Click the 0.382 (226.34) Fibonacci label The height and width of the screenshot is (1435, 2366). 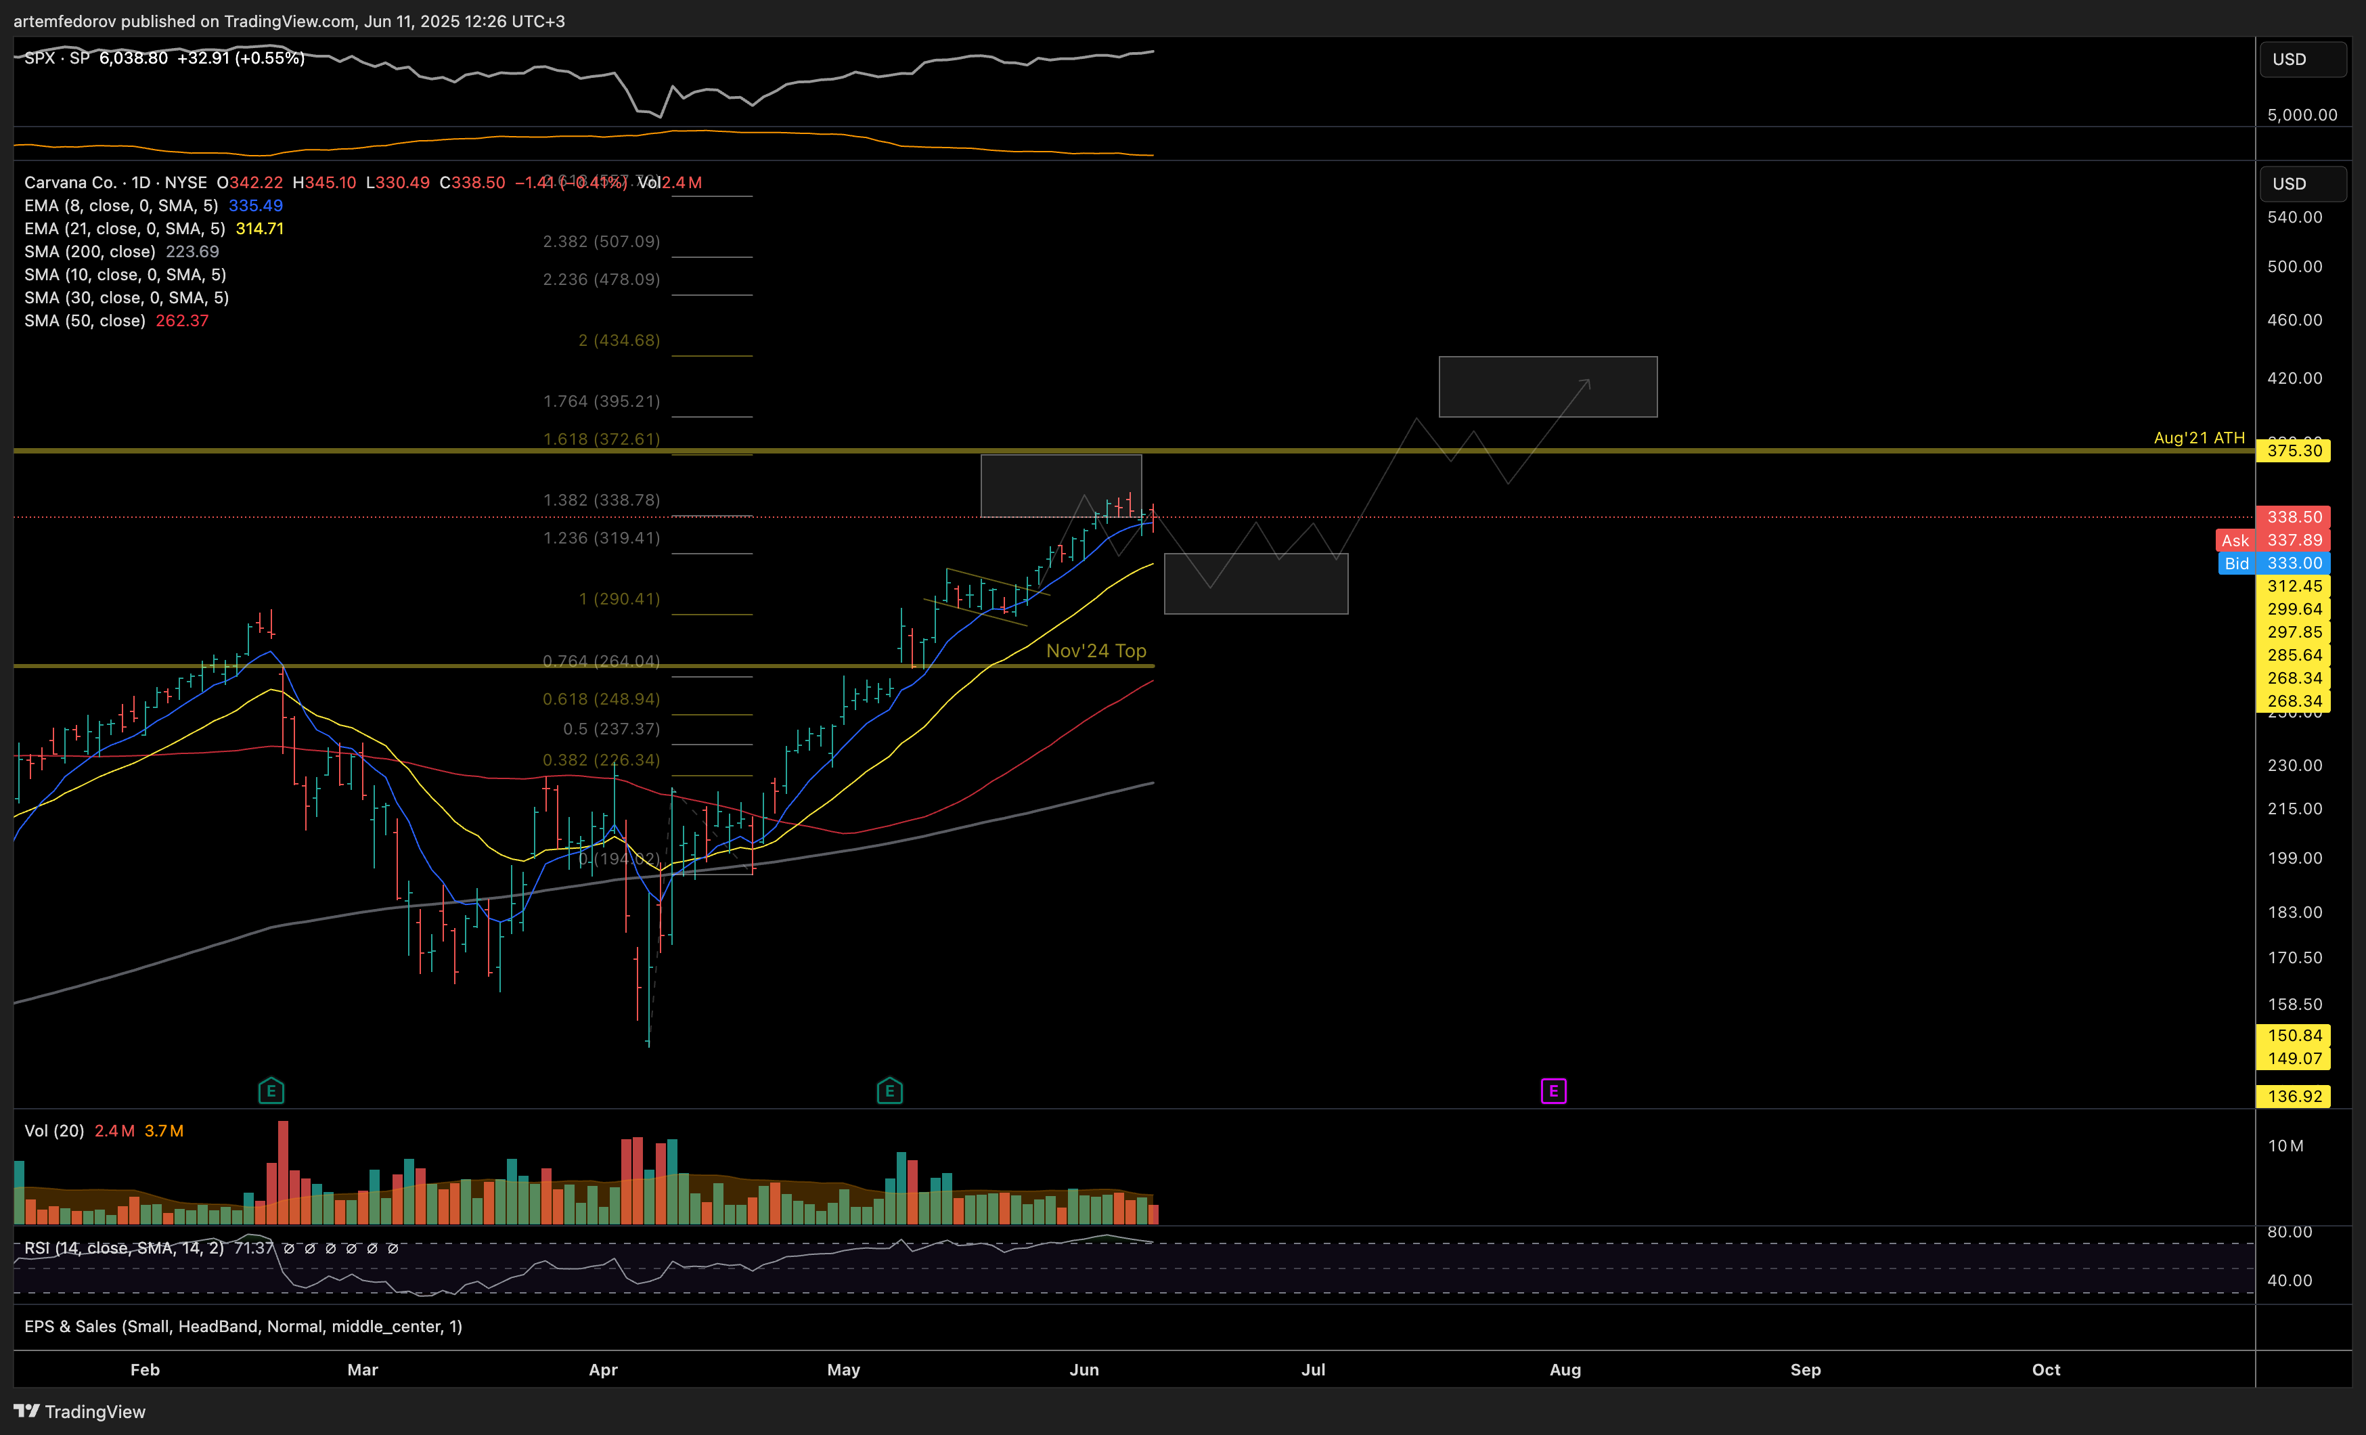point(601,759)
